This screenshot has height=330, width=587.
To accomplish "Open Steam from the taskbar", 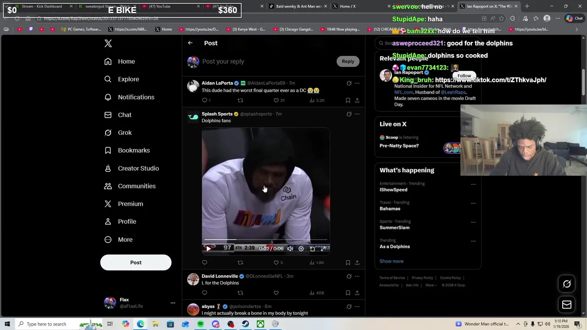I will pos(245,324).
